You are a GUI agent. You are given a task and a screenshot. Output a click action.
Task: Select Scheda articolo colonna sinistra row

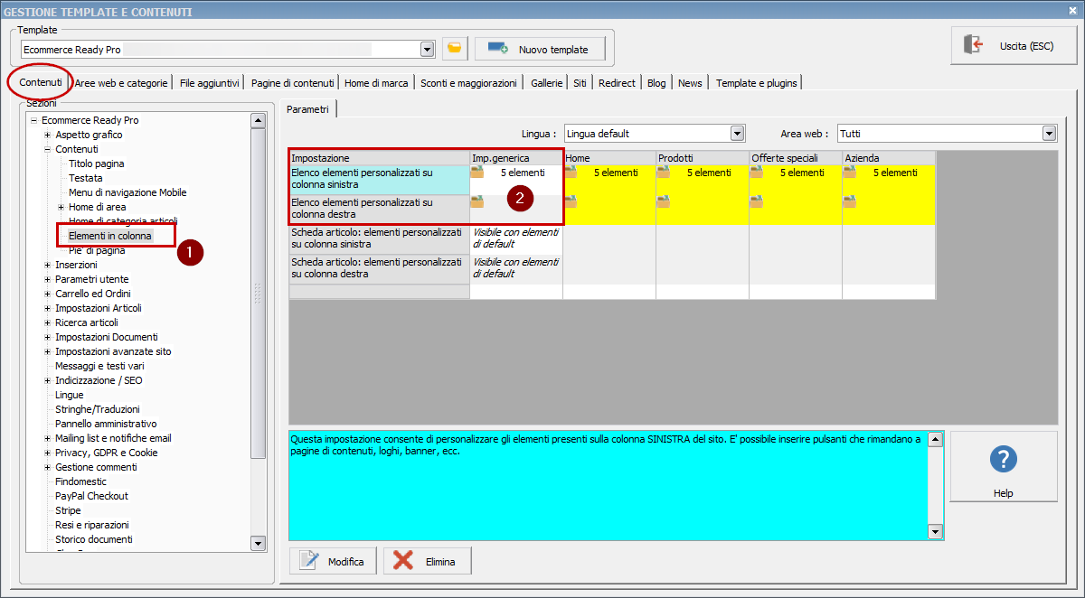(x=380, y=238)
